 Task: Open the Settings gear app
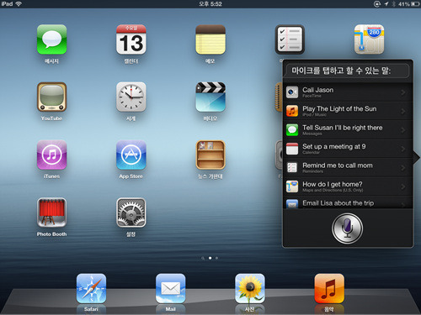click(x=131, y=213)
